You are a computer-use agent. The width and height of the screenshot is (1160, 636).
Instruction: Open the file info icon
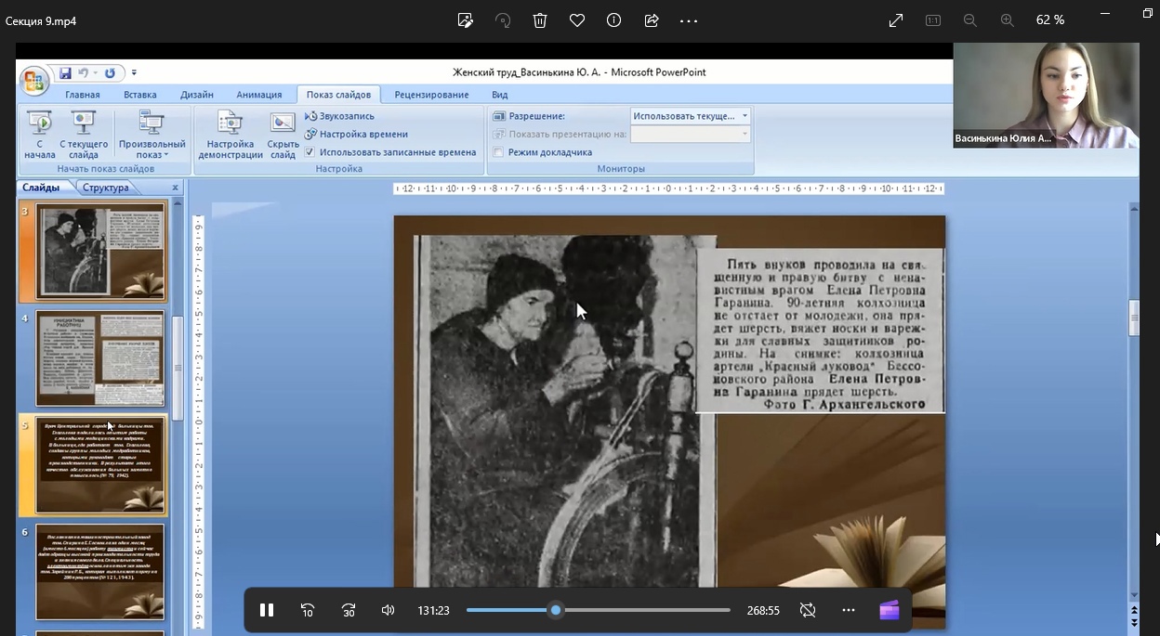point(613,20)
